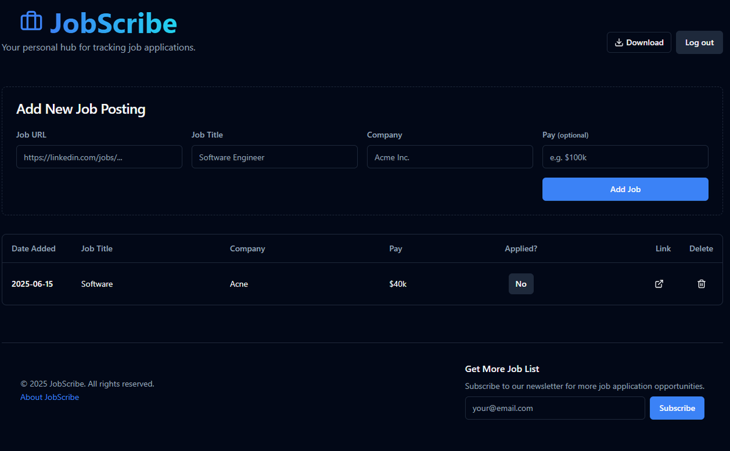Click the tagline 'Your personal hub' text

[x=99, y=47]
